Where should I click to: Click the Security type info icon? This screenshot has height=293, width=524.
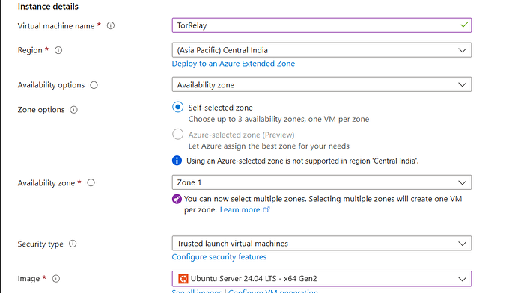click(73, 244)
